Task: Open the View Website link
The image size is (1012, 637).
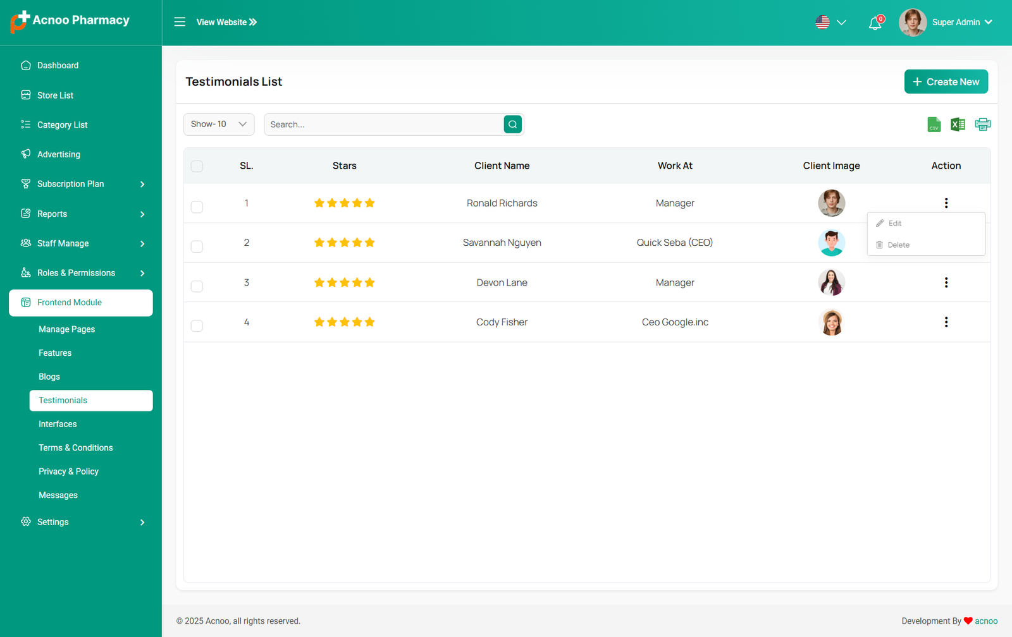Action: coord(226,22)
